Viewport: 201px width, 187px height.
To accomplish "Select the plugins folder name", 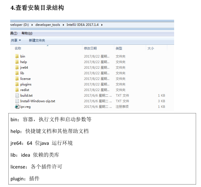I will tap(26, 84).
